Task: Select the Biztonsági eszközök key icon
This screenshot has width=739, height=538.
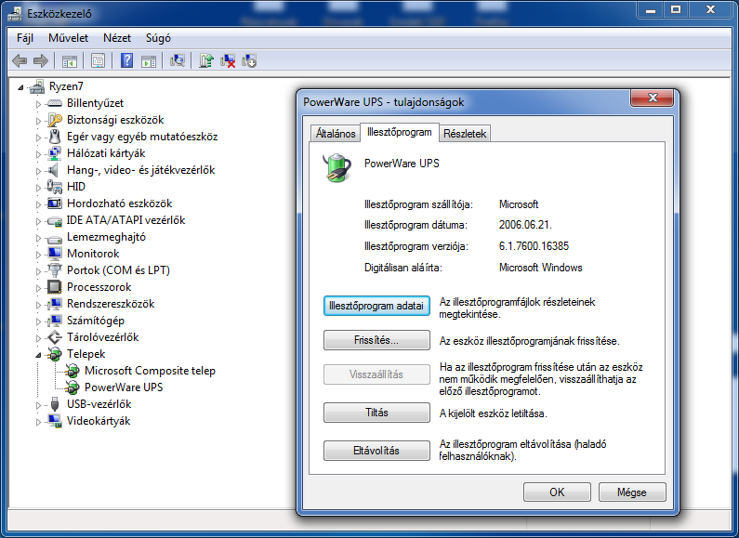Action: (55, 120)
